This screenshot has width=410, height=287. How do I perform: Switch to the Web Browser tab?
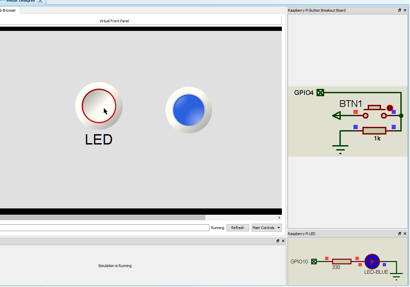point(8,10)
